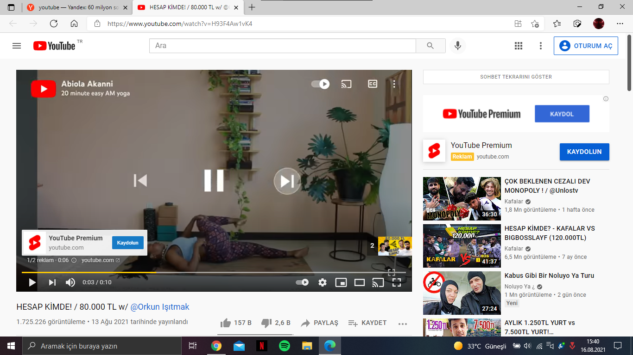Image resolution: width=633 pixels, height=355 pixels.
Task: Open the ÇOK BEKLENEN CEZALI DEV MONOPOLY thumbnail
Action: tap(462, 199)
